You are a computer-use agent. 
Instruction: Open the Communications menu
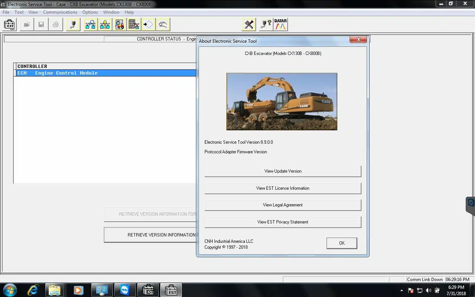click(60, 12)
